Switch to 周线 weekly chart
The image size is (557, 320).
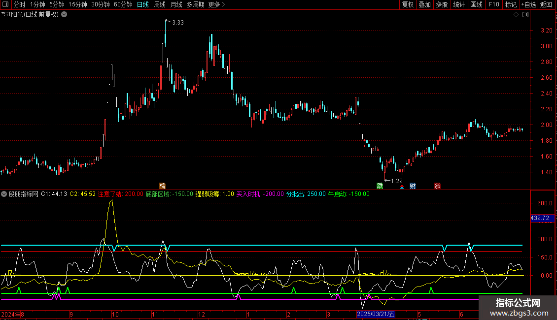(160, 4)
